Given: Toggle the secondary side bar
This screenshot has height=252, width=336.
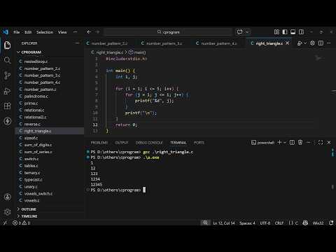Looking at the screenshot, I should 301,32.
